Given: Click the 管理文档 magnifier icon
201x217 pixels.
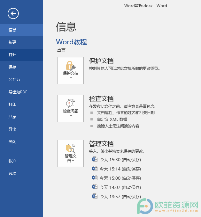Looking at the screenshot, I should point(71,148).
